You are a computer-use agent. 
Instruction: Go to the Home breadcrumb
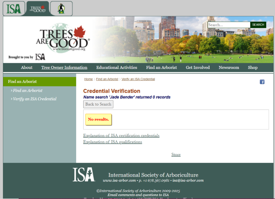click(88, 79)
